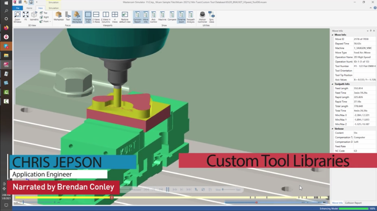Open the Collision Report bottom tab
Viewport: 377px width, 211px height.
pos(353,203)
